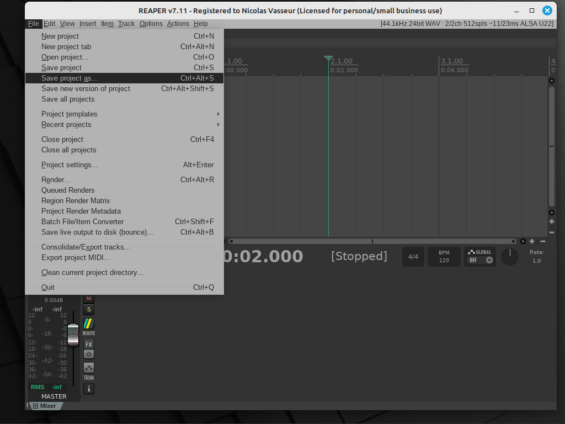Screen dimensions: 565x424
Task: Click Save all projects
Action: coord(125,99)
